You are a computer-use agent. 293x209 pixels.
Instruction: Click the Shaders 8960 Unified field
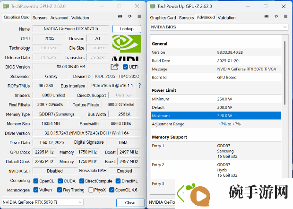coord(53,95)
